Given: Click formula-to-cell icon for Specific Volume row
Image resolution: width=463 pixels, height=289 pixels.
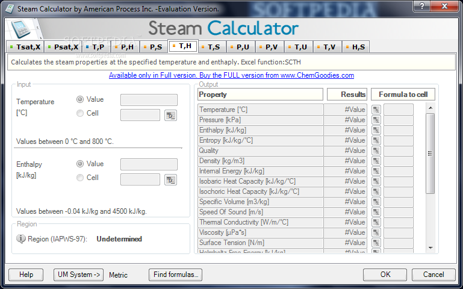Looking at the screenshot, I should [376, 202].
